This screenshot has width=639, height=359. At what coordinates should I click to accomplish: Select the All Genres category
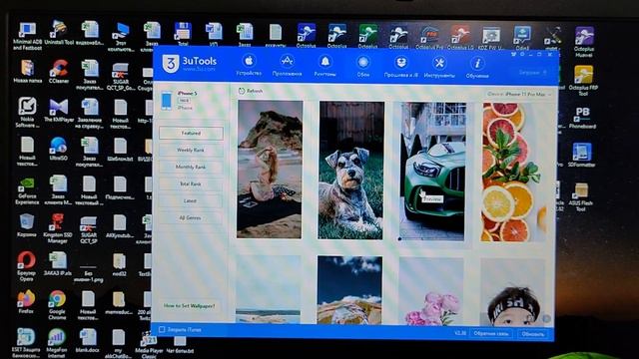[190, 218]
